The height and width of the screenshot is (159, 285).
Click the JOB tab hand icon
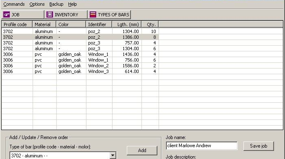pyautogui.click(x=7, y=15)
